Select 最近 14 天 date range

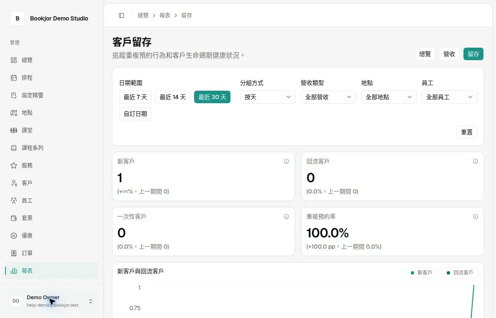[172, 97]
